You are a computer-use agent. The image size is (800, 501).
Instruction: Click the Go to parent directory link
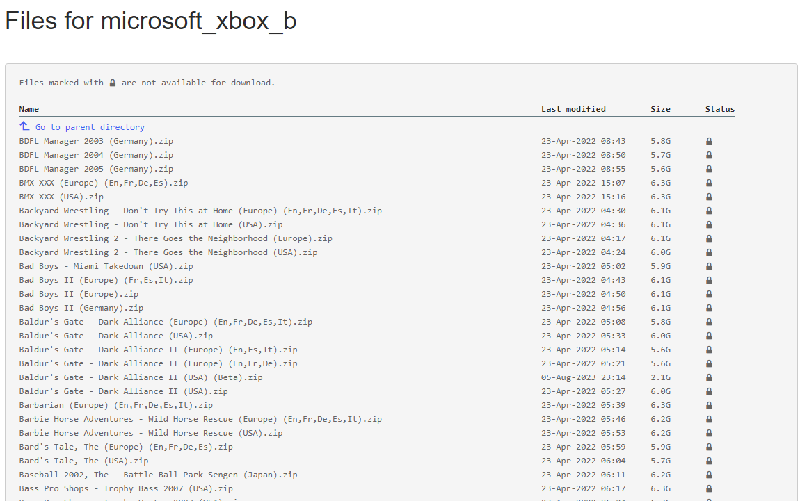point(90,127)
